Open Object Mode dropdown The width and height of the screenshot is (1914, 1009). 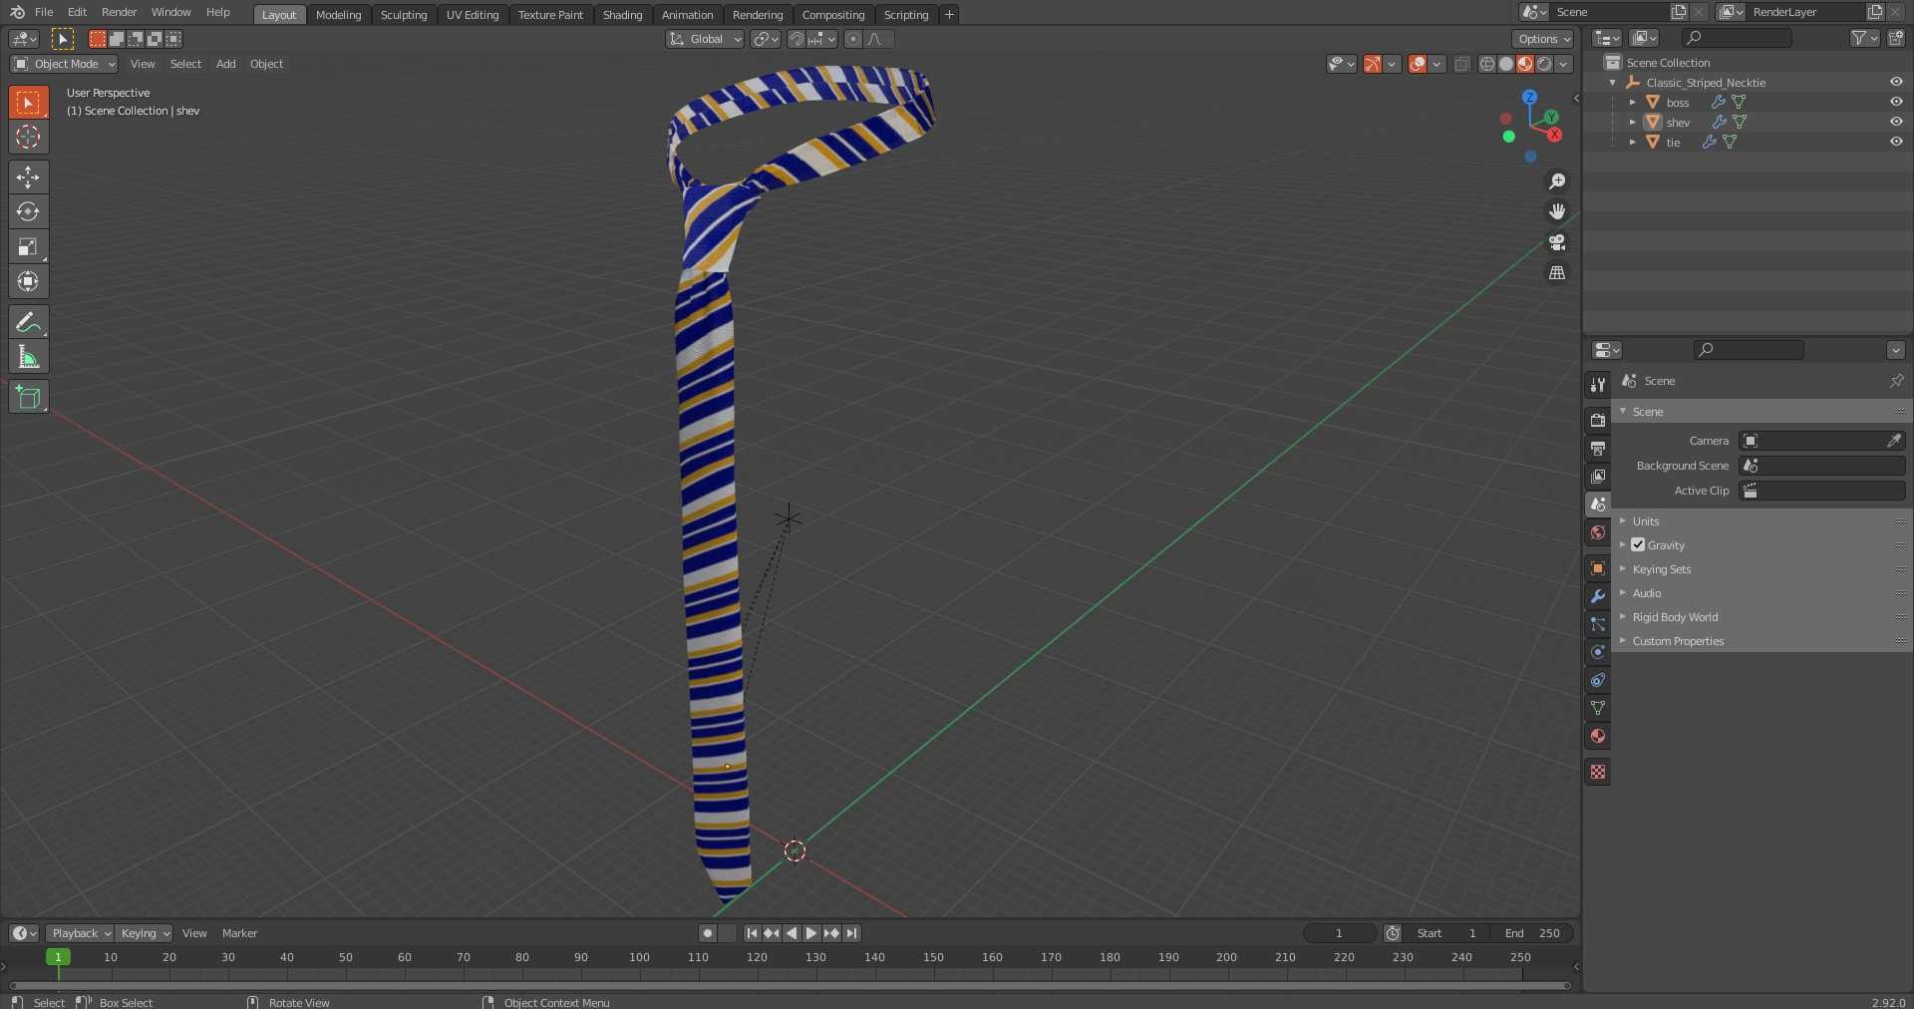(65, 64)
